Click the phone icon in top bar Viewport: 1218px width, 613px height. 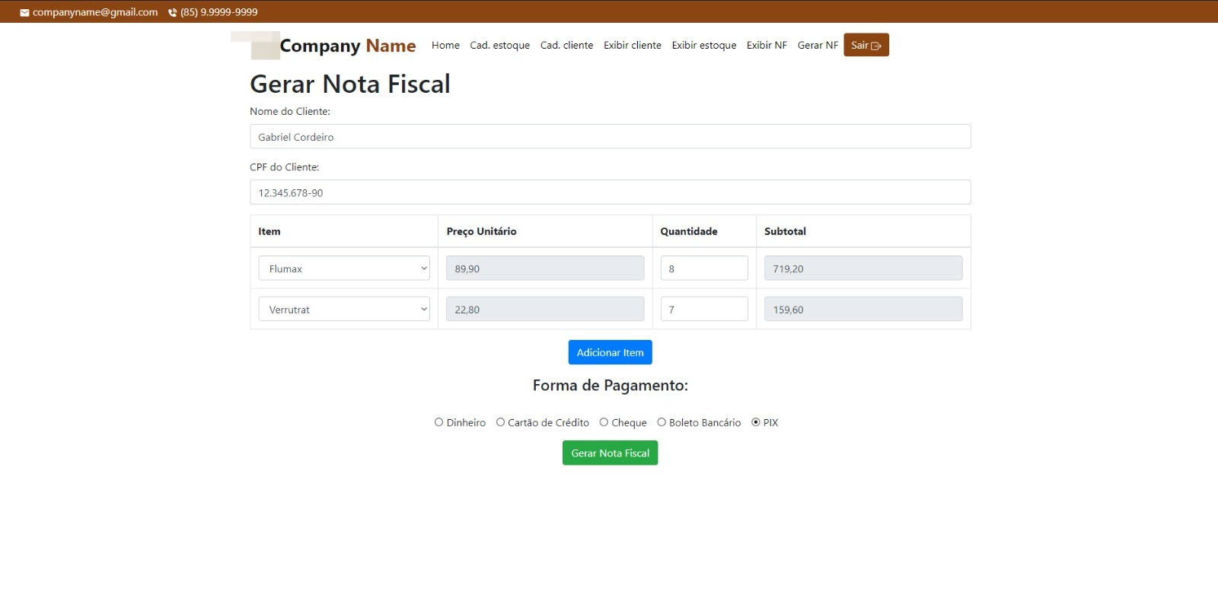172,13
